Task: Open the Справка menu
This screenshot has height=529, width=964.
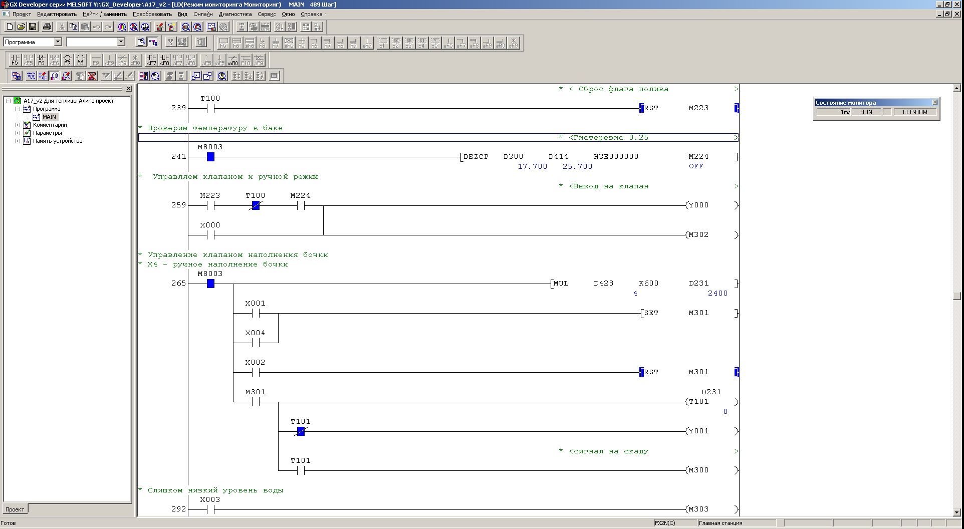Action: [311, 14]
